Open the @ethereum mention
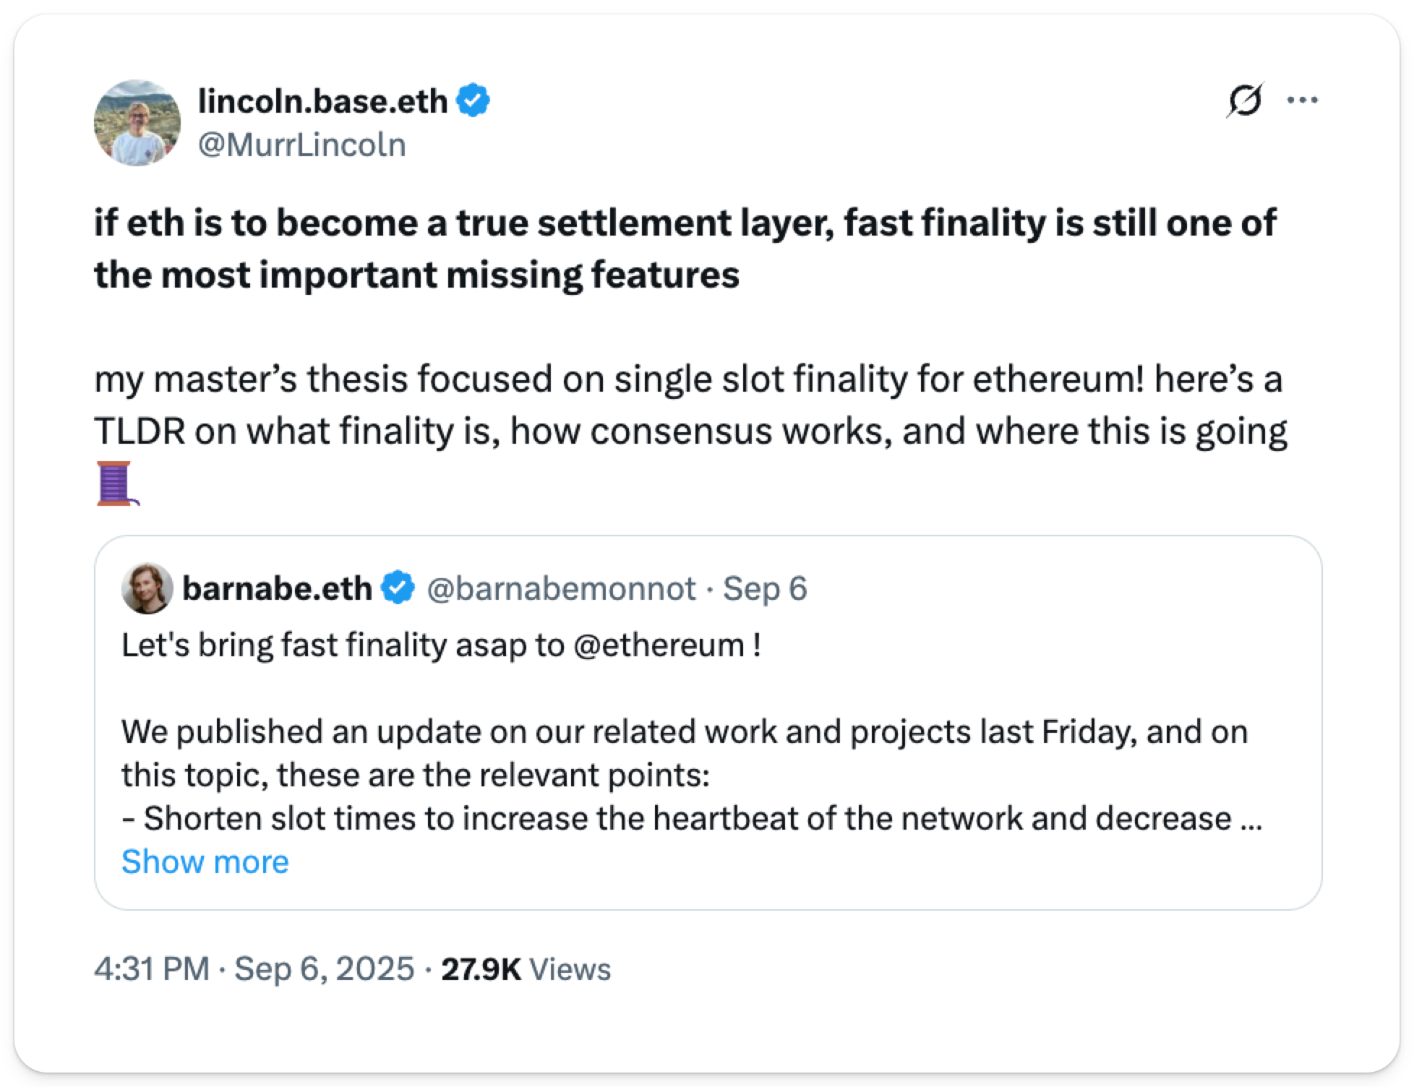The height and width of the screenshot is (1087, 1414). tap(658, 645)
